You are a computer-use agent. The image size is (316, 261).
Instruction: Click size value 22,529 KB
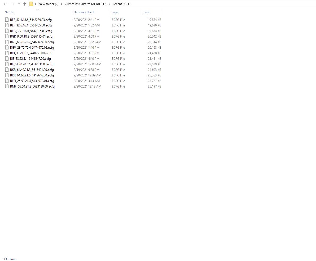[x=154, y=64]
